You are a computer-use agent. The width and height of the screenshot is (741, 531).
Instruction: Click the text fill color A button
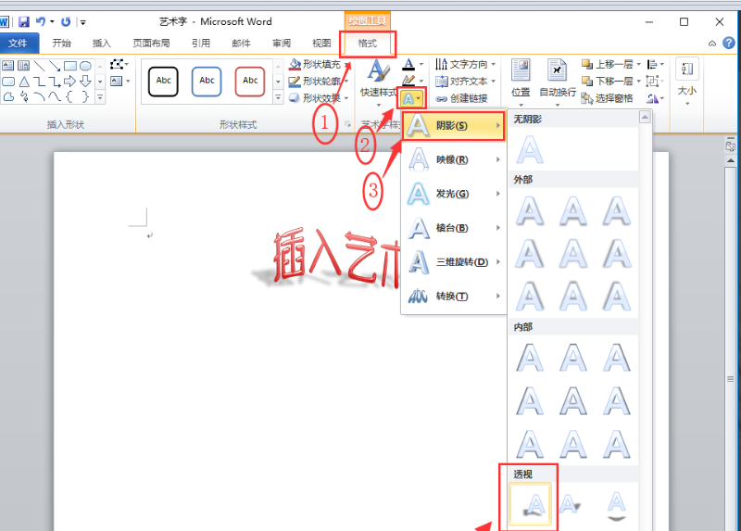click(408, 64)
